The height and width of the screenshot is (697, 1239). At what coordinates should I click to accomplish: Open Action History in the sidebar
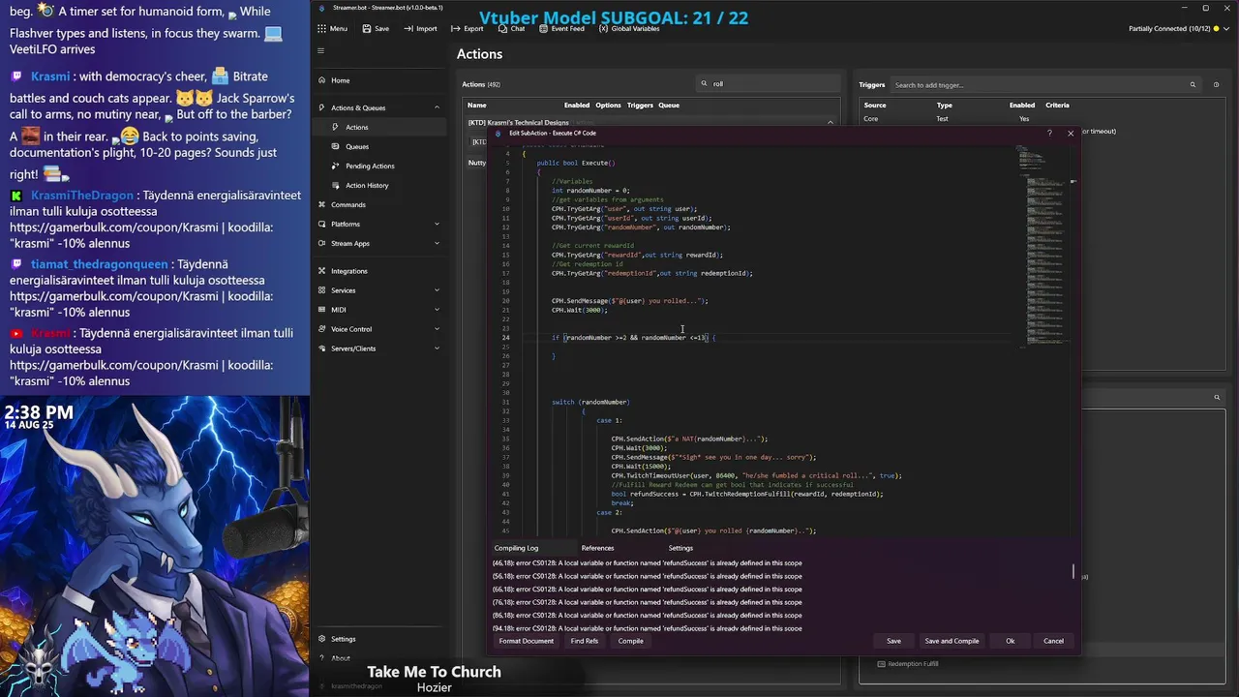(x=366, y=185)
